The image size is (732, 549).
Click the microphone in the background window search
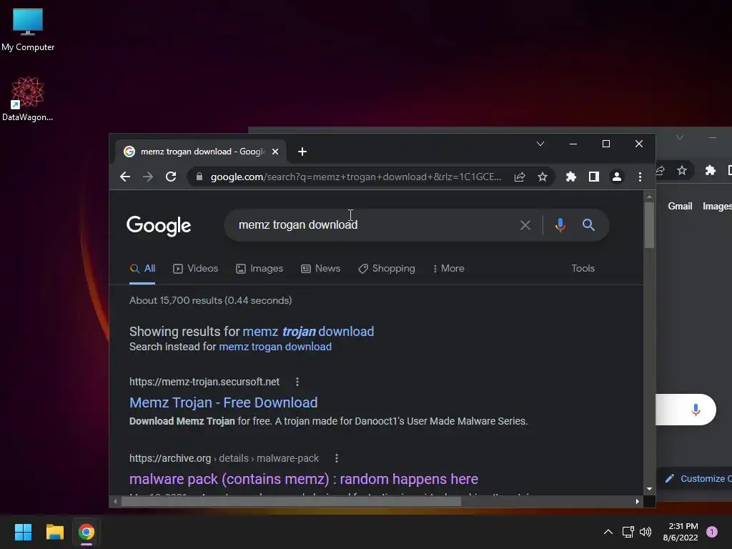(x=696, y=410)
